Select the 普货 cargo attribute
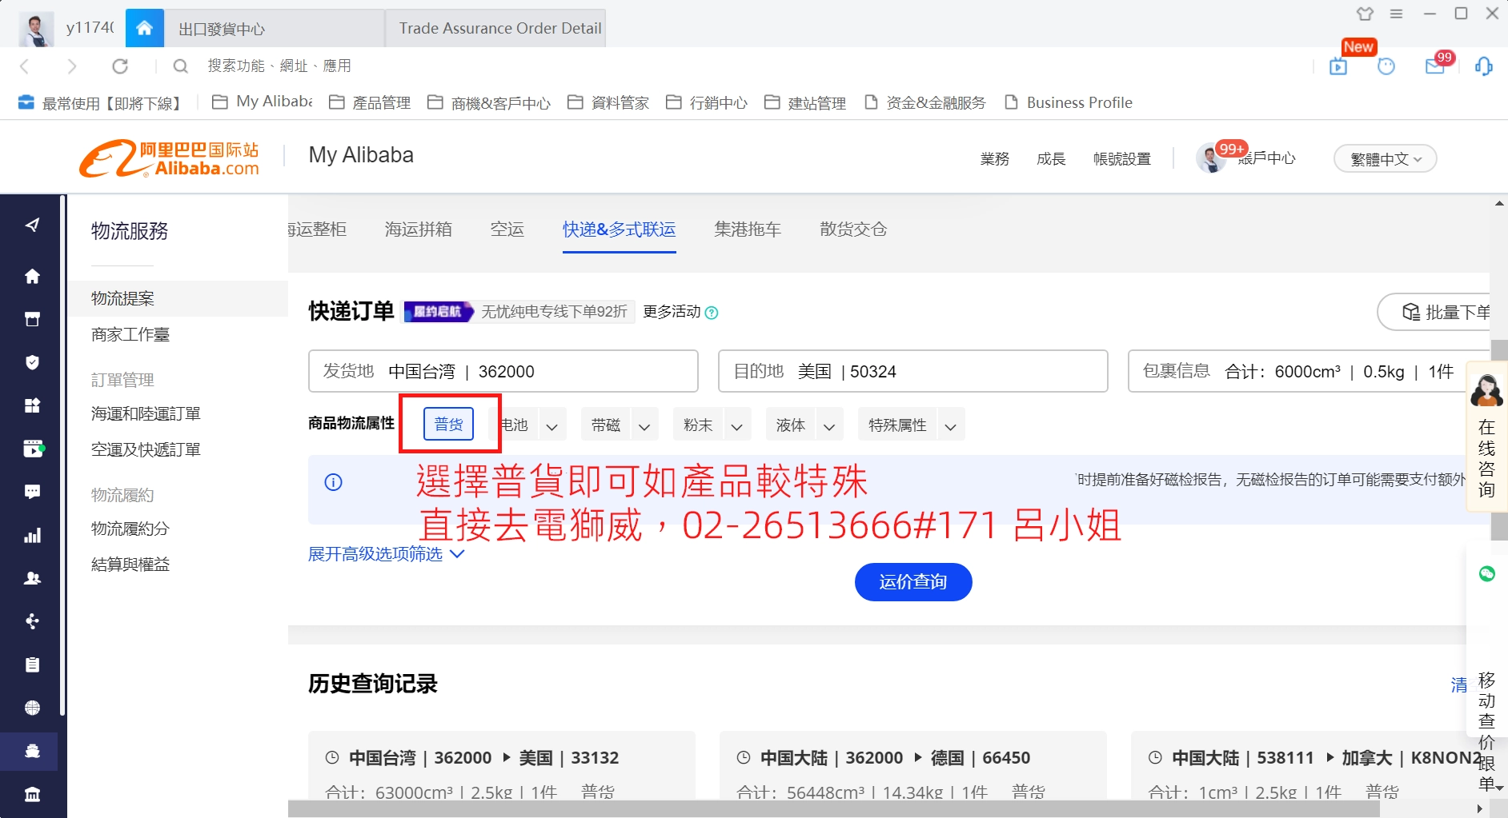This screenshot has width=1508, height=818. 448,424
